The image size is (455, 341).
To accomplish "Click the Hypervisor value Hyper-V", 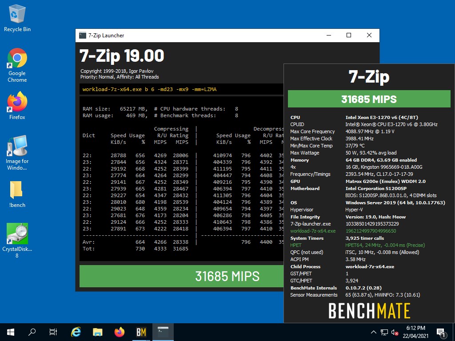I will coord(354,210).
